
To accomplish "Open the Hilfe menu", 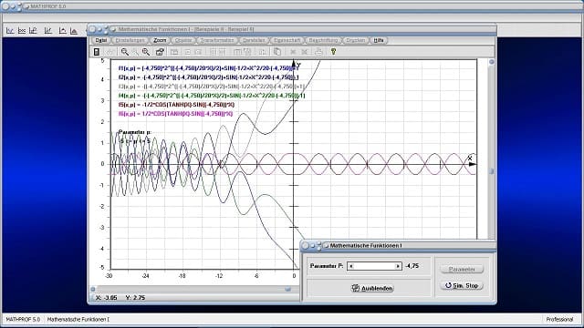I will [379, 40].
